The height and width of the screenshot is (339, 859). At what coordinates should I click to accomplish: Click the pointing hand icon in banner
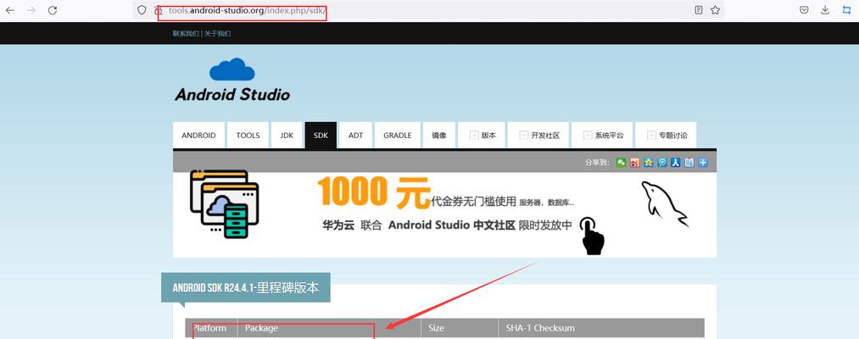coord(592,236)
